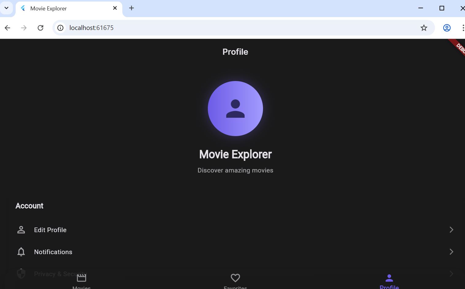Image resolution: width=465 pixels, height=289 pixels.
Task: Bookmark the page with the star icon
Action: tap(424, 28)
